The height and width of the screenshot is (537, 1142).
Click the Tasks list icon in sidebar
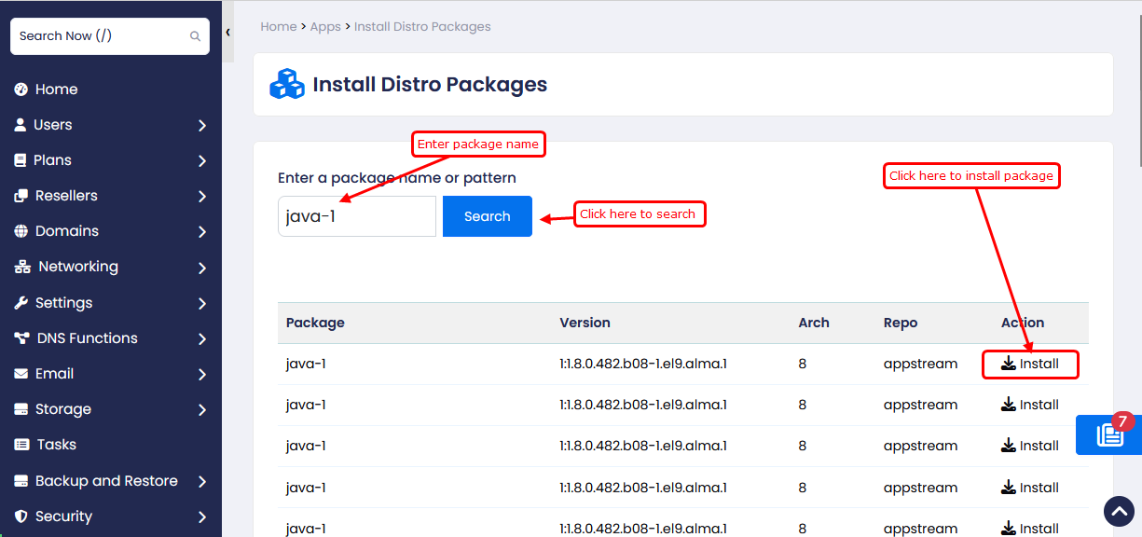(21, 445)
